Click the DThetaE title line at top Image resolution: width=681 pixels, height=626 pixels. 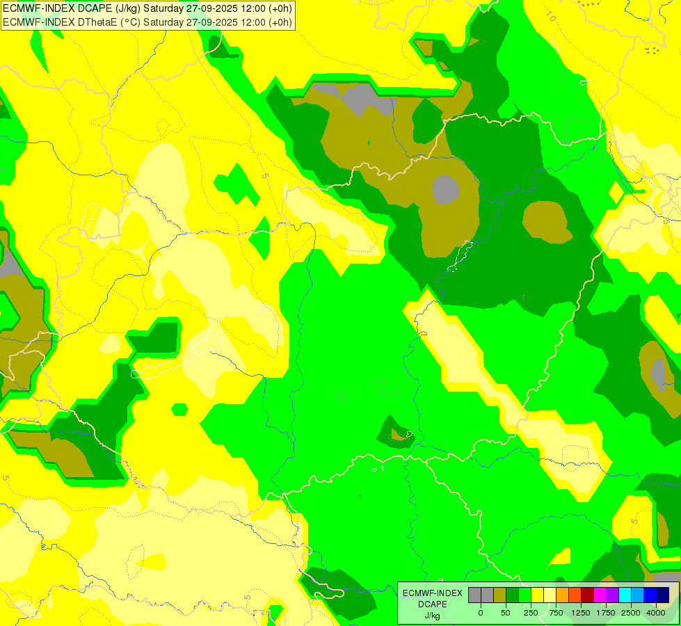coord(147,22)
